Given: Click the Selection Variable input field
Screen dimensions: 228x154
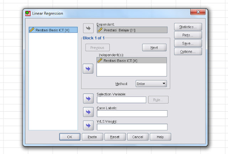Looking at the screenshot, I should tap(121, 100).
